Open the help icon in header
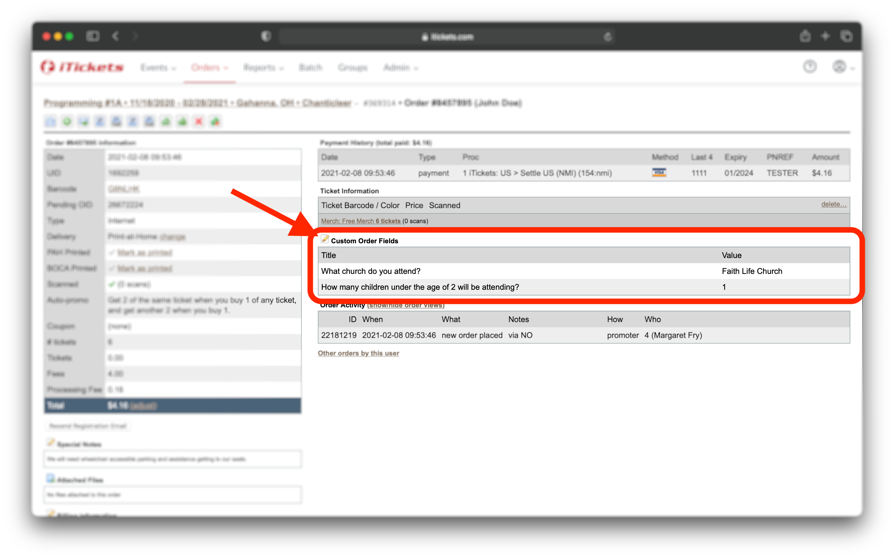 click(x=810, y=67)
